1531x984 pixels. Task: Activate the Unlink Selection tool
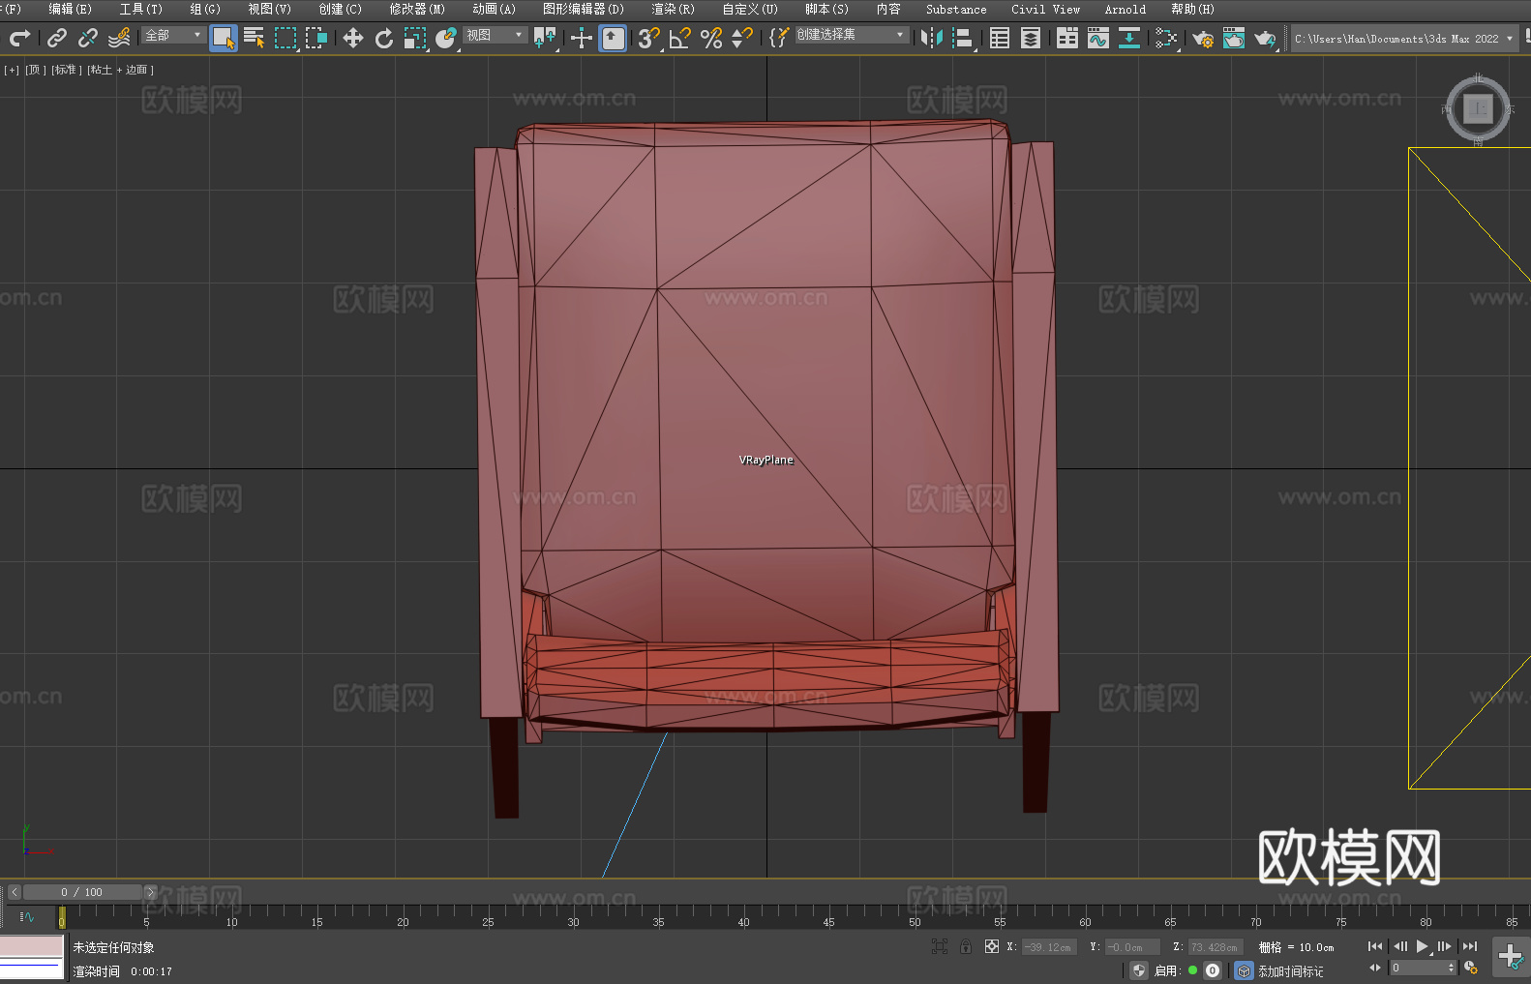point(88,38)
